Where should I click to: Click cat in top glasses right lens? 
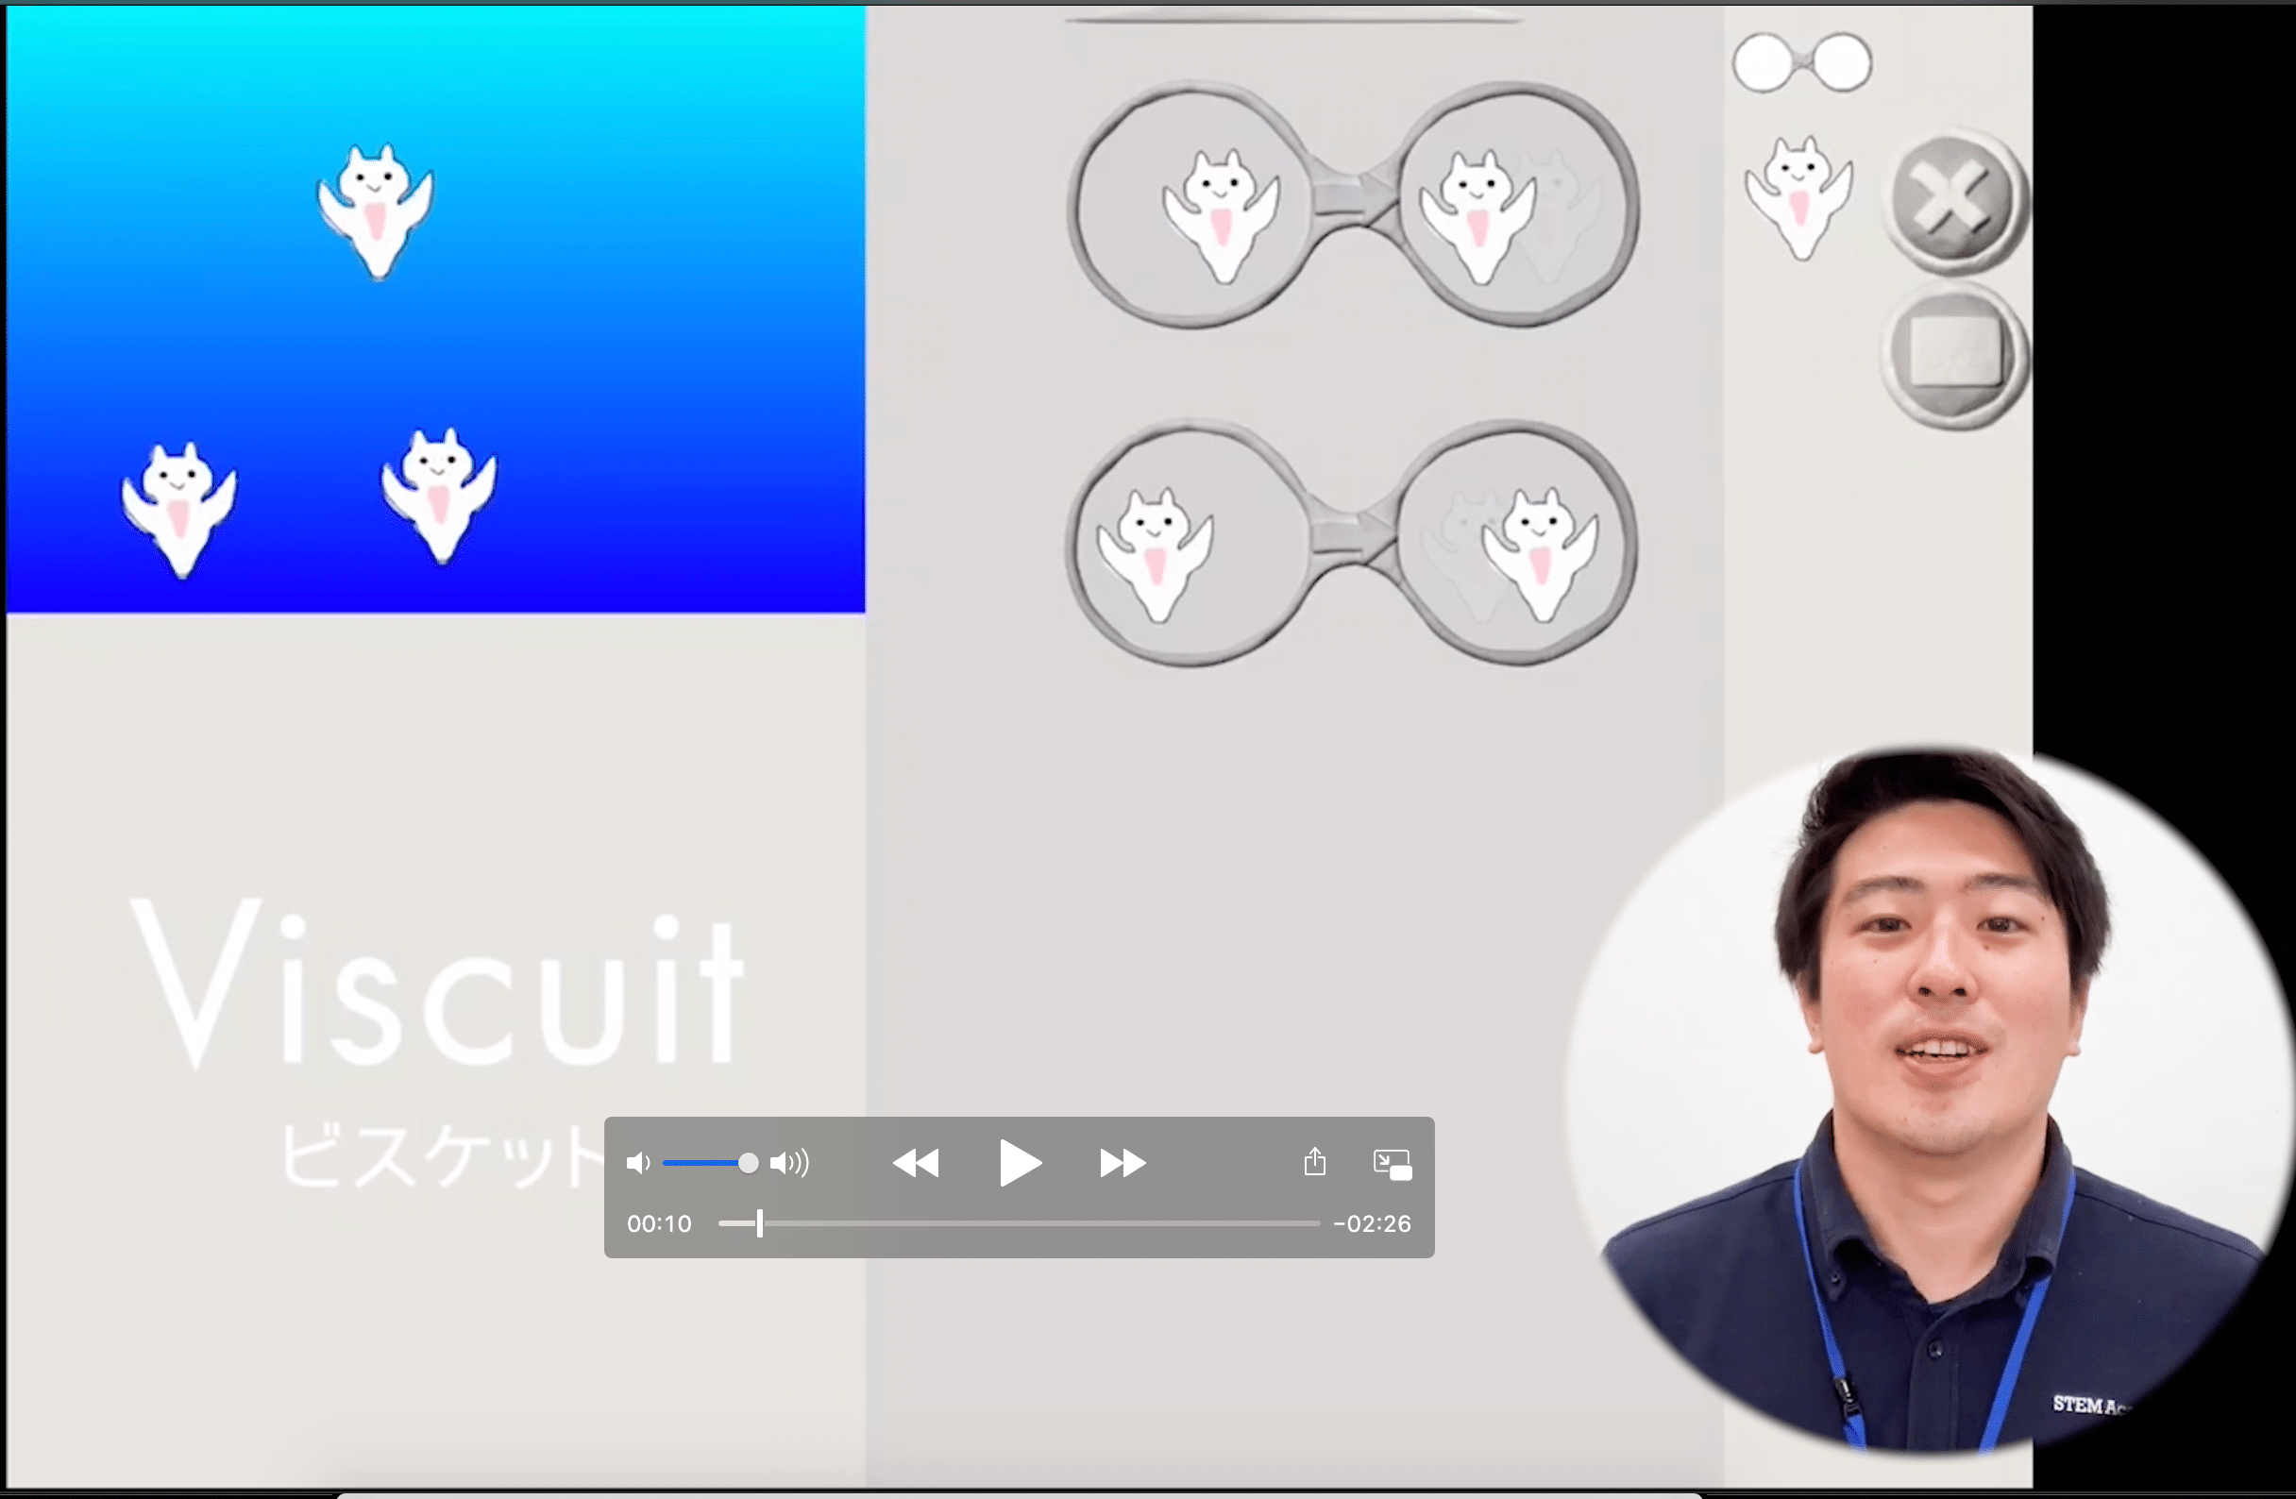pos(1477,217)
